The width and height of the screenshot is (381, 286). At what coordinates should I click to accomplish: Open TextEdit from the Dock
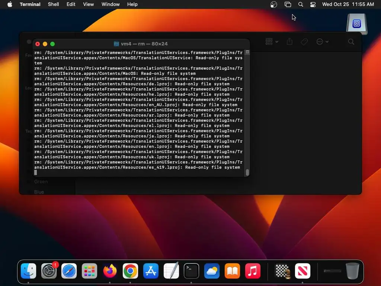[x=171, y=271]
